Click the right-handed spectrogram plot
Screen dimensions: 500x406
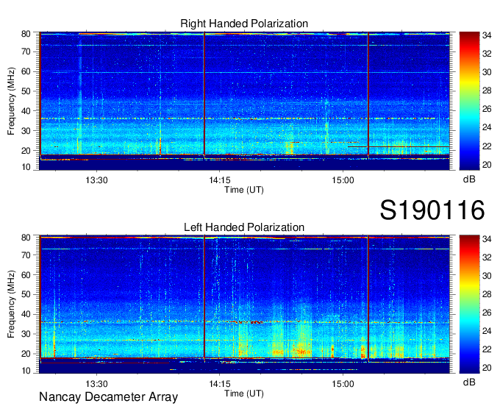click(x=244, y=101)
